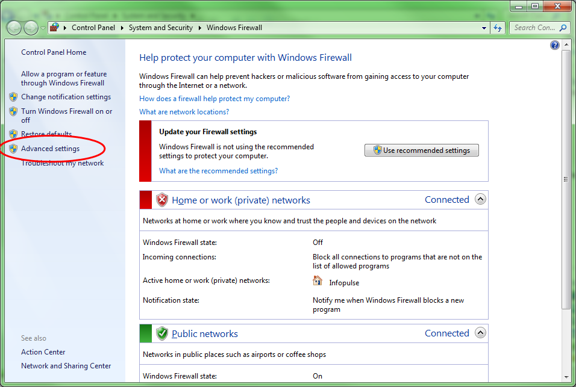Click the Infopulse network house icon
Viewport: 576px width, 387px height.
click(x=318, y=281)
